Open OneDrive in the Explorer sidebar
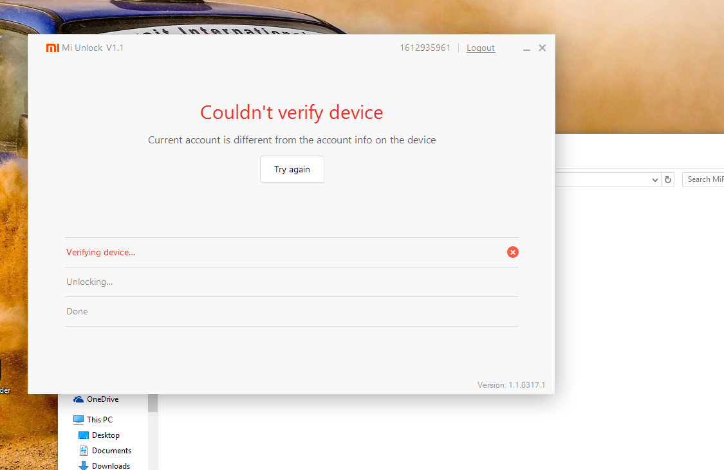Screen dimensions: 724x470 [96, 399]
